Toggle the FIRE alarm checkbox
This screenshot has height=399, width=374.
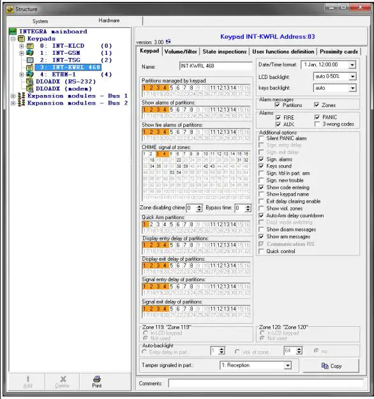tap(278, 117)
